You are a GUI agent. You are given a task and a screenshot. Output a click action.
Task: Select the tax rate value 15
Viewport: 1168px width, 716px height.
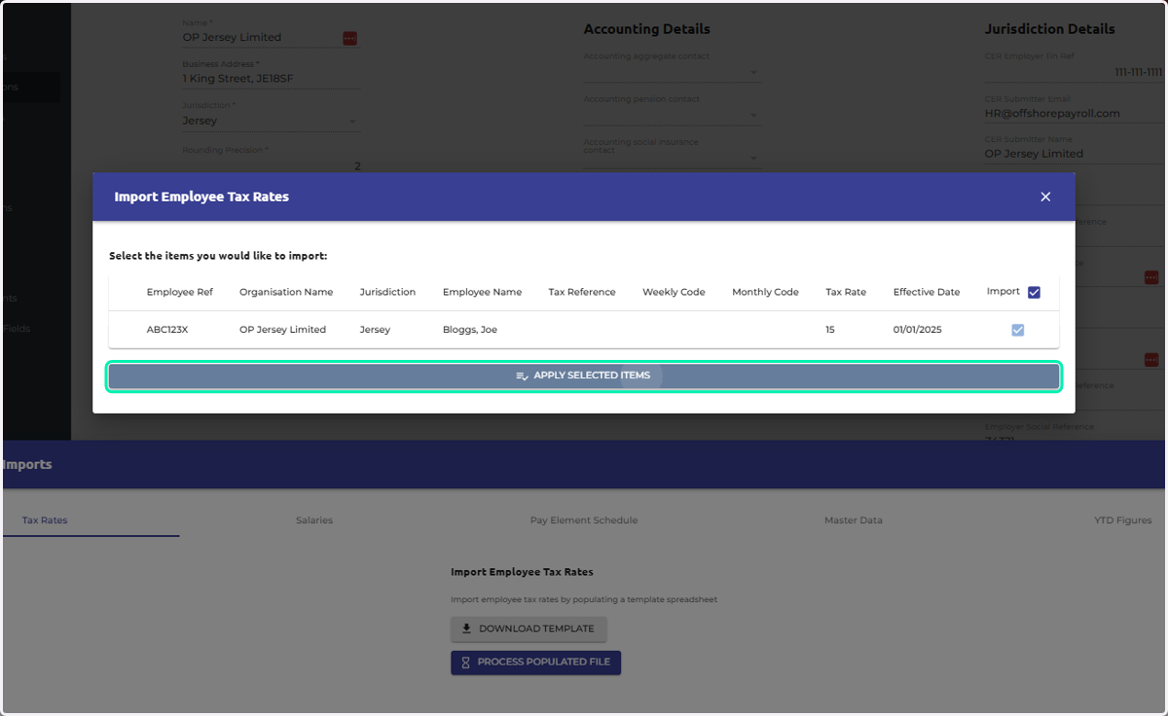[830, 330]
